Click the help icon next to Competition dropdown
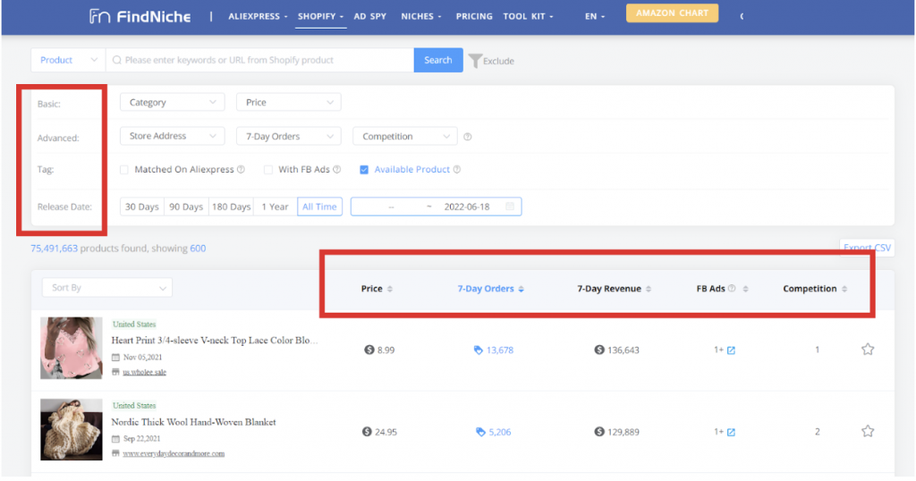Screen dimensions: 916x481 tap(467, 137)
